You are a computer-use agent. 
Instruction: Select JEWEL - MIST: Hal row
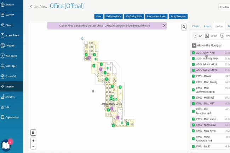210,98
